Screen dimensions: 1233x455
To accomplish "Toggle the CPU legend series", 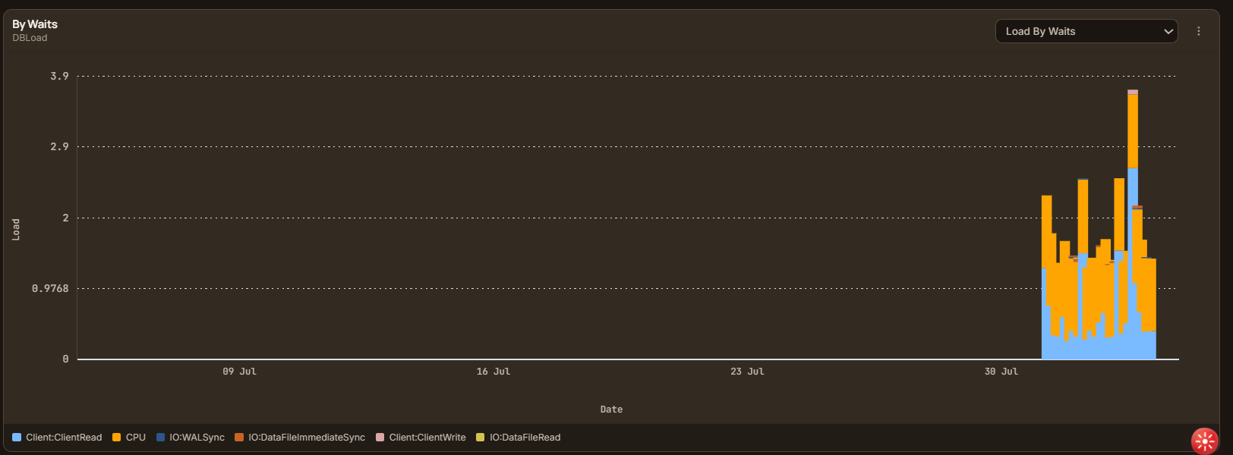I will [129, 438].
